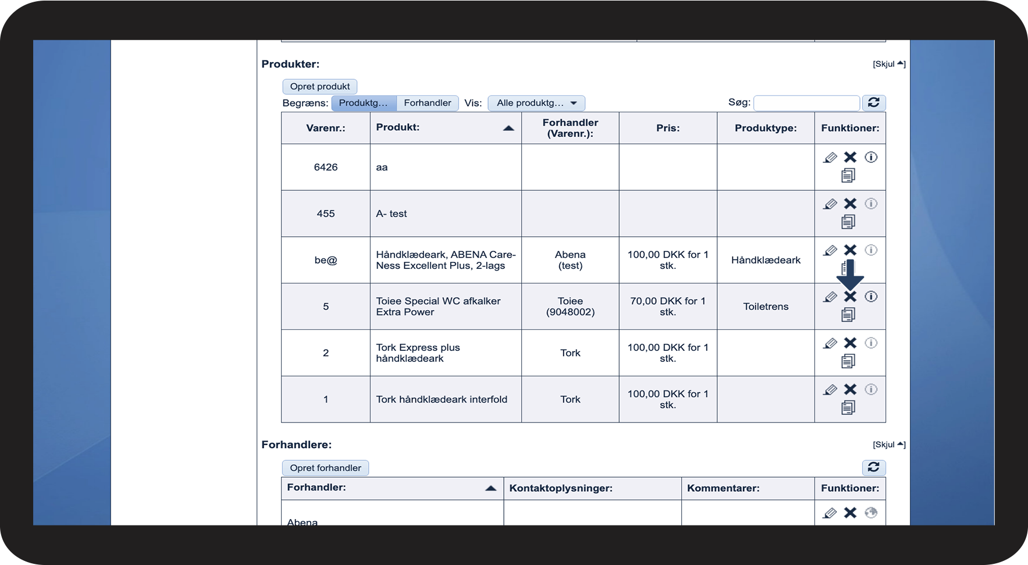Viewport: 1028px width, 565px height.
Task: Collapse the Produkter section via [Skjul]
Action: pos(889,64)
